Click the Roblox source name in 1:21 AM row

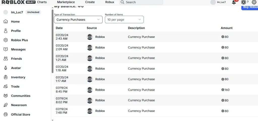(100, 58)
